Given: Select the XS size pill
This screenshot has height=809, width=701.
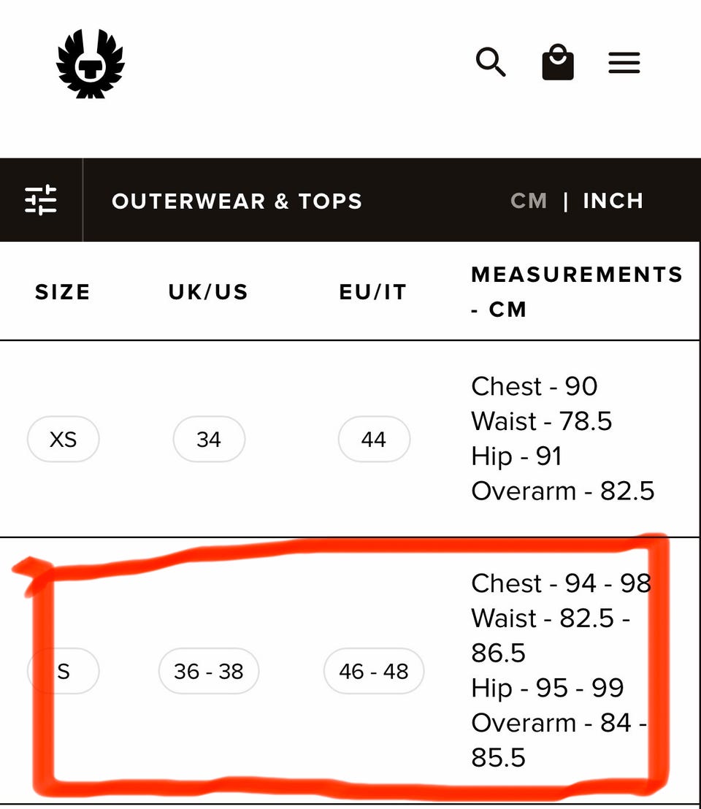Looking at the screenshot, I should [63, 440].
